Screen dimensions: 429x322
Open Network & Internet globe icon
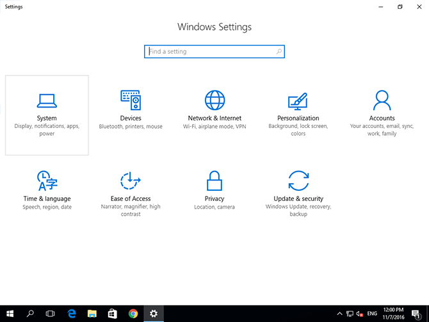[214, 100]
